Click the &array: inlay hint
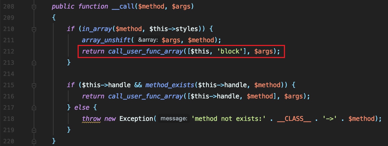 (148, 40)
